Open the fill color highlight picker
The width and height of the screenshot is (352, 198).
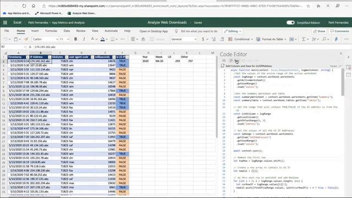click(x=103, y=39)
